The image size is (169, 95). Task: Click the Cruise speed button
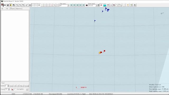click(11, 86)
